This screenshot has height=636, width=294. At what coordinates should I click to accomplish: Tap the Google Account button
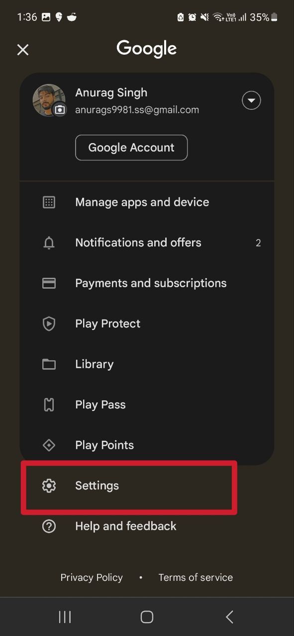[131, 148]
